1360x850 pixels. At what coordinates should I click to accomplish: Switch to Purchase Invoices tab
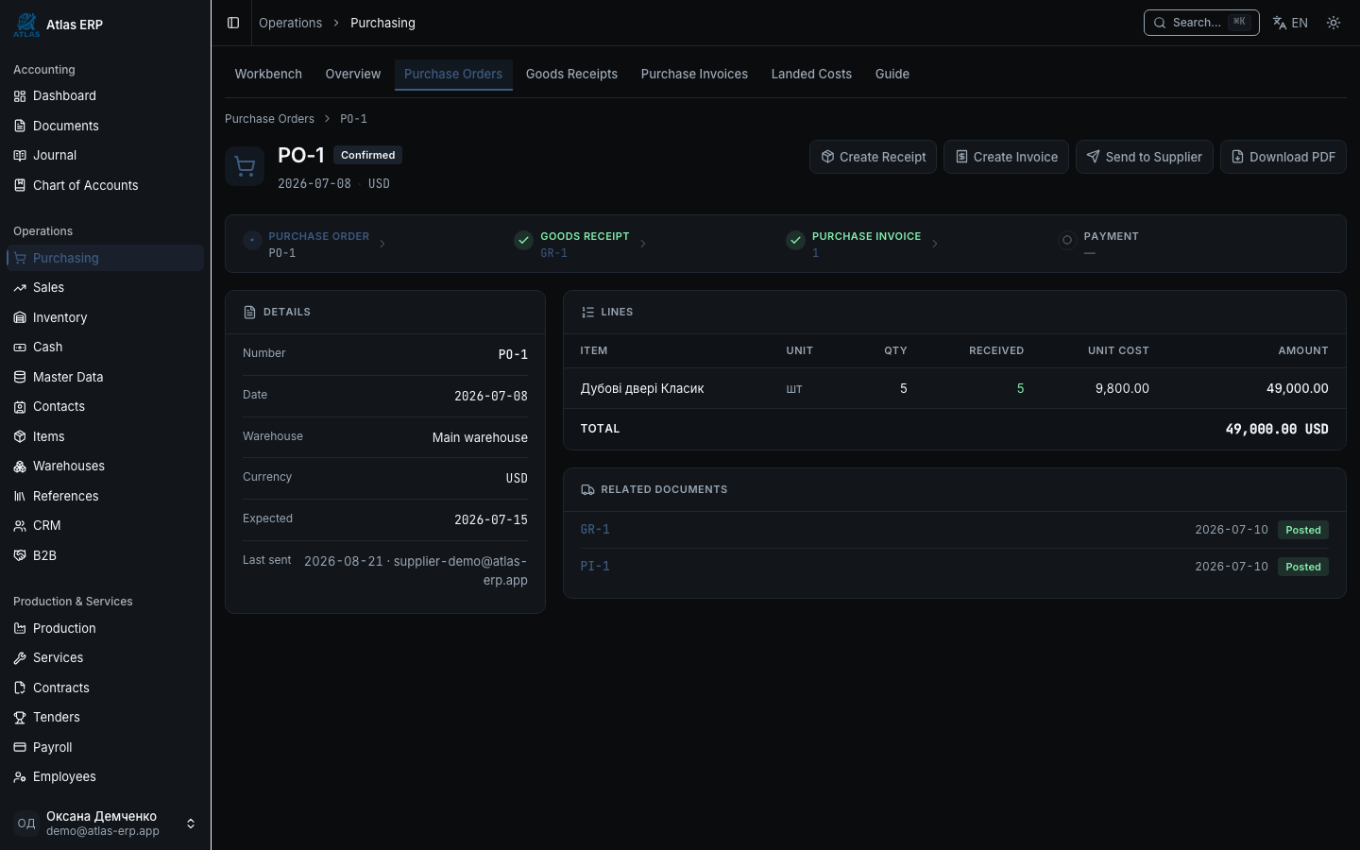point(694,74)
